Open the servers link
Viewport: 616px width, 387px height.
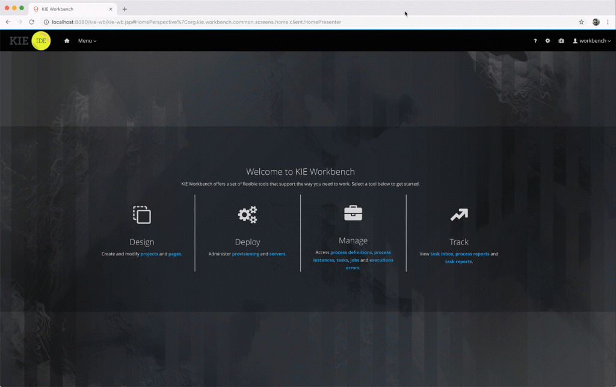277,254
